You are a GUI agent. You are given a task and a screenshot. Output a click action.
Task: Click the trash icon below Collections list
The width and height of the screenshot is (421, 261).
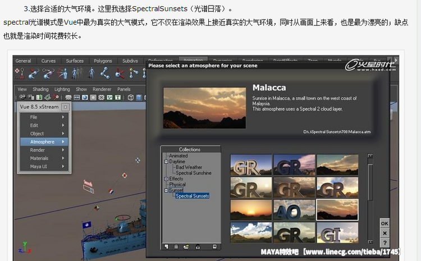click(176, 246)
